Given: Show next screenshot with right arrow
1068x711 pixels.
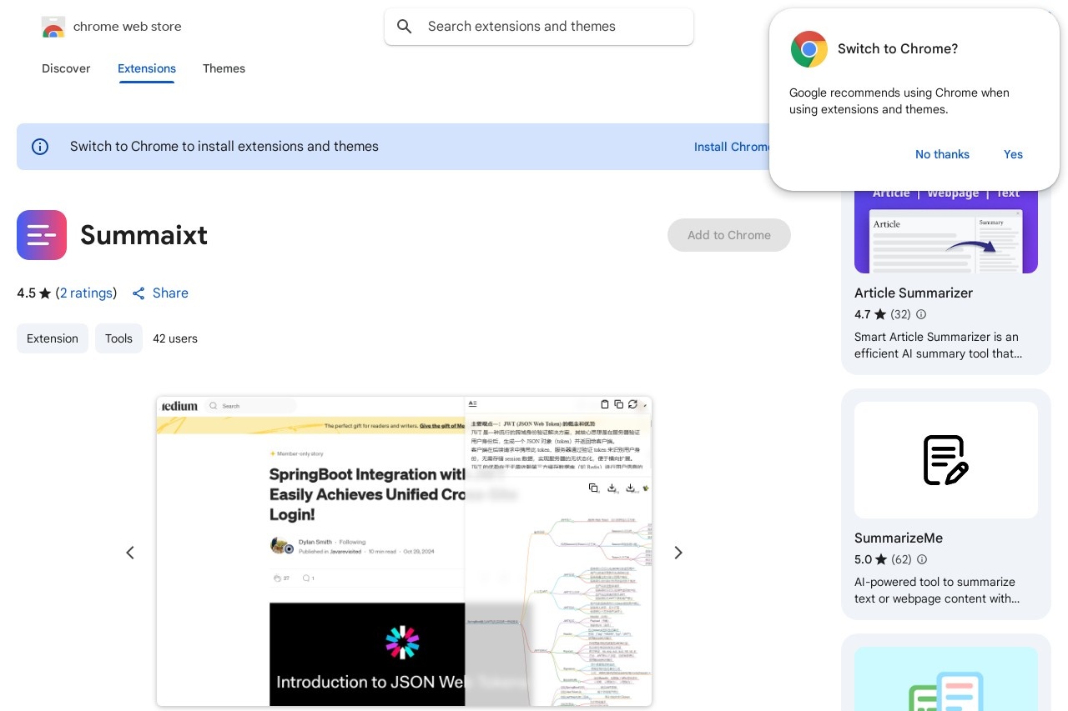Looking at the screenshot, I should 678,553.
